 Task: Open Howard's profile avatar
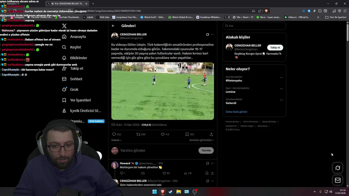[x=115, y=165]
